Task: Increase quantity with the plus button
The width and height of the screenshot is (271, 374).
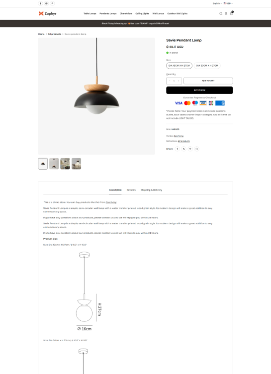Action: [179, 81]
